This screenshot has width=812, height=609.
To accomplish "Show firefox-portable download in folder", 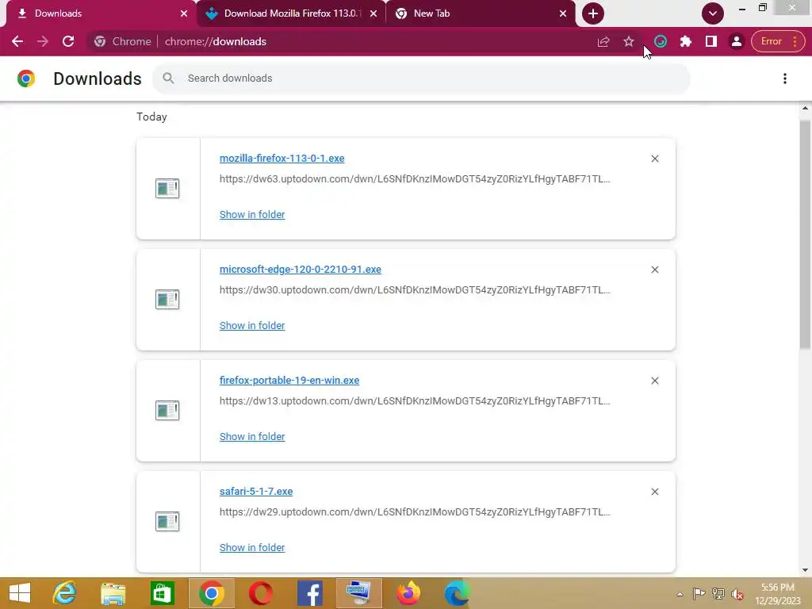I will (x=252, y=437).
